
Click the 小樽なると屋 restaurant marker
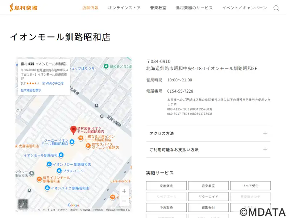click(80, 138)
